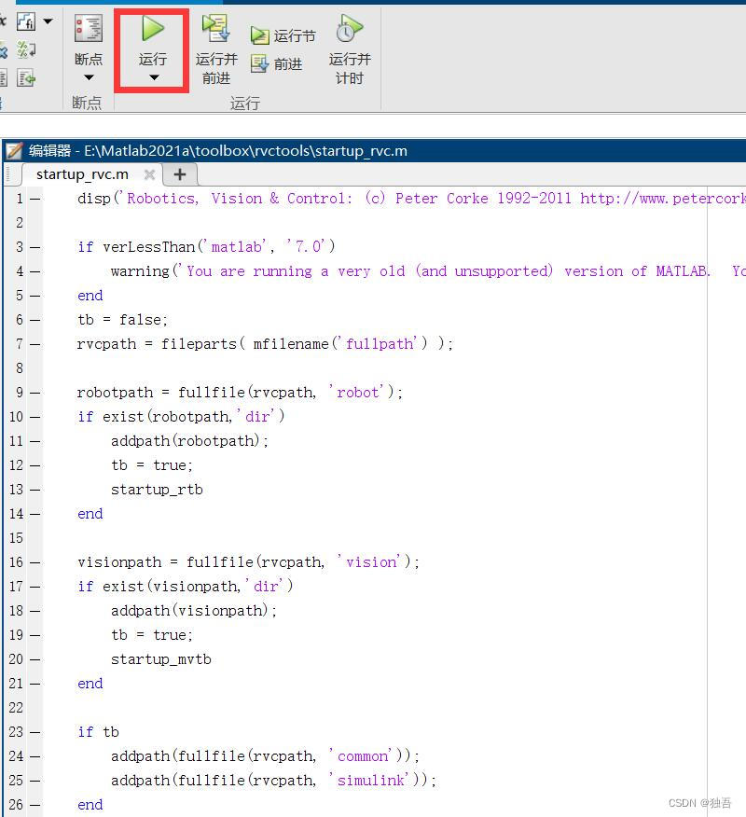
Task: Click 'tb = false;' on line 6
Action: point(123,319)
